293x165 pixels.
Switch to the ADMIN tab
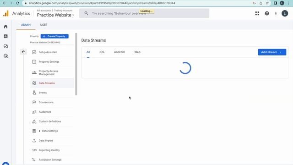point(26,25)
